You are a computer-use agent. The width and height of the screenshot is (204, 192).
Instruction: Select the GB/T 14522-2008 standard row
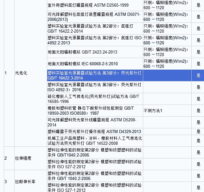pos(94,141)
